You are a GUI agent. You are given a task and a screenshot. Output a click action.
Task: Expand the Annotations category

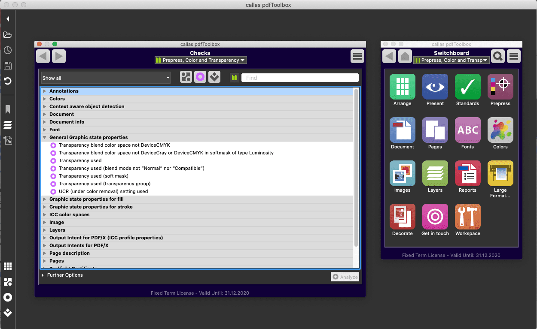click(x=44, y=91)
